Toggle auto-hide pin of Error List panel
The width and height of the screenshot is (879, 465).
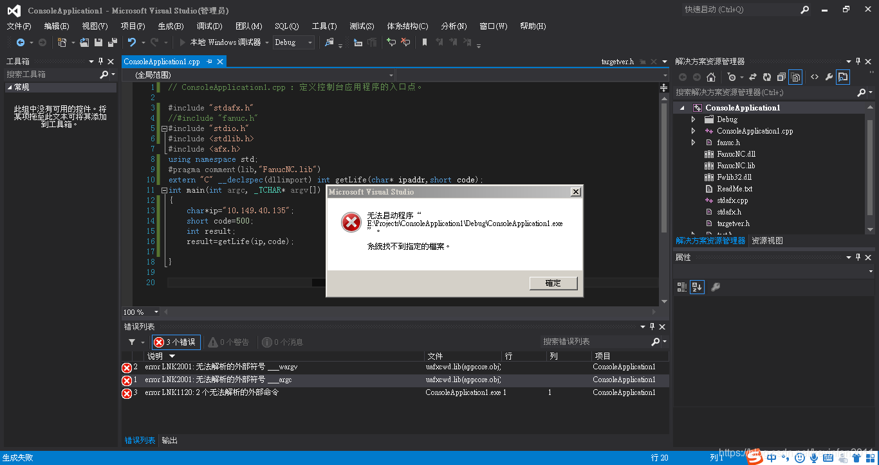coord(652,327)
